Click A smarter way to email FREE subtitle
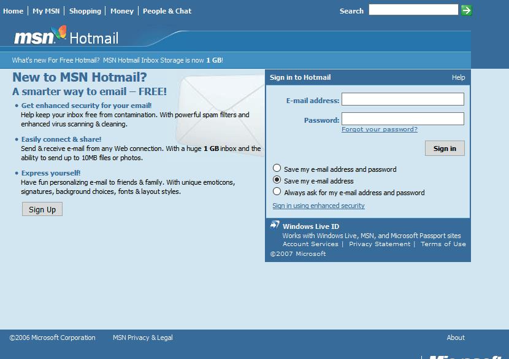Screen dimensions: 509x359 [x=90, y=91]
